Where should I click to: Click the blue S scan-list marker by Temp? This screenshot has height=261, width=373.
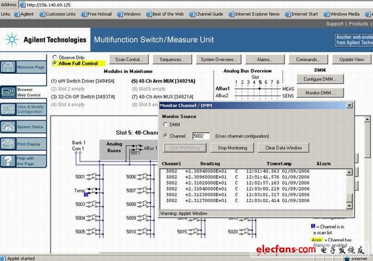tap(86, 195)
